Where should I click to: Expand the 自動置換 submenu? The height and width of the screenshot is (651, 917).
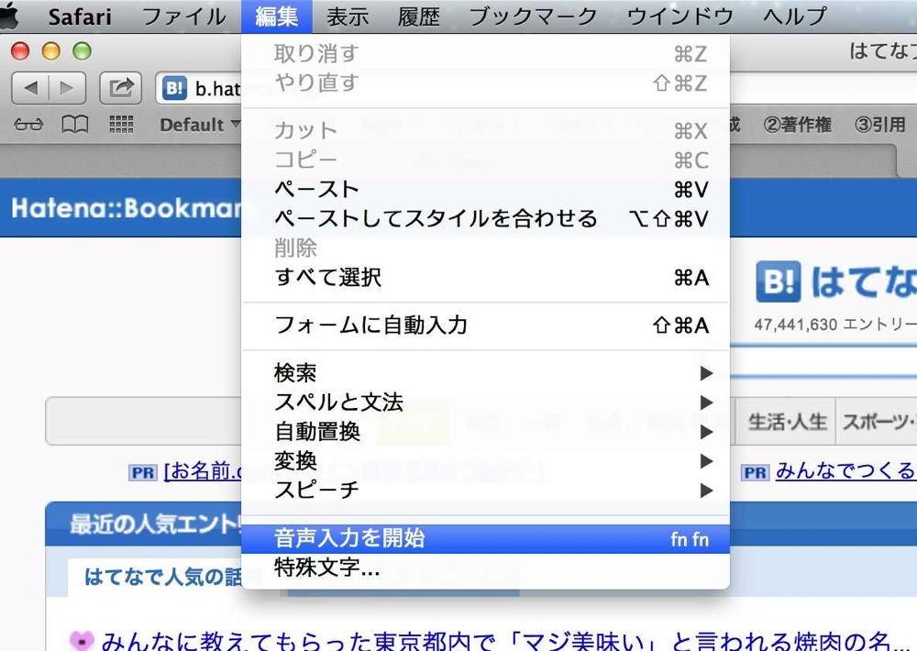(x=485, y=432)
